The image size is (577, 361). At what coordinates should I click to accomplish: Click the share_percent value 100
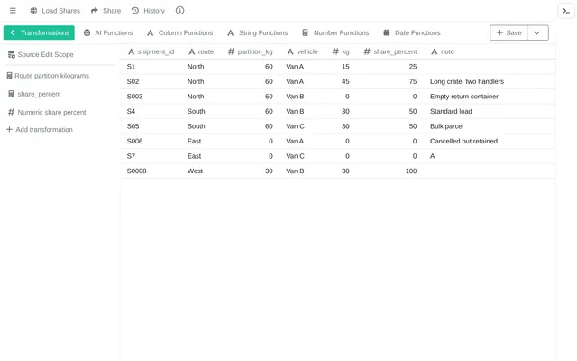411,171
